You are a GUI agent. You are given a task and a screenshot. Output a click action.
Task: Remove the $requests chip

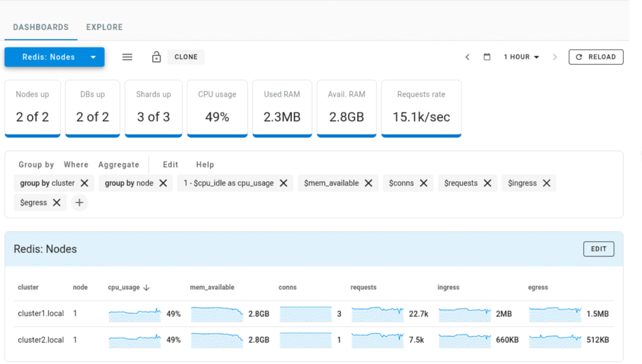pos(487,183)
